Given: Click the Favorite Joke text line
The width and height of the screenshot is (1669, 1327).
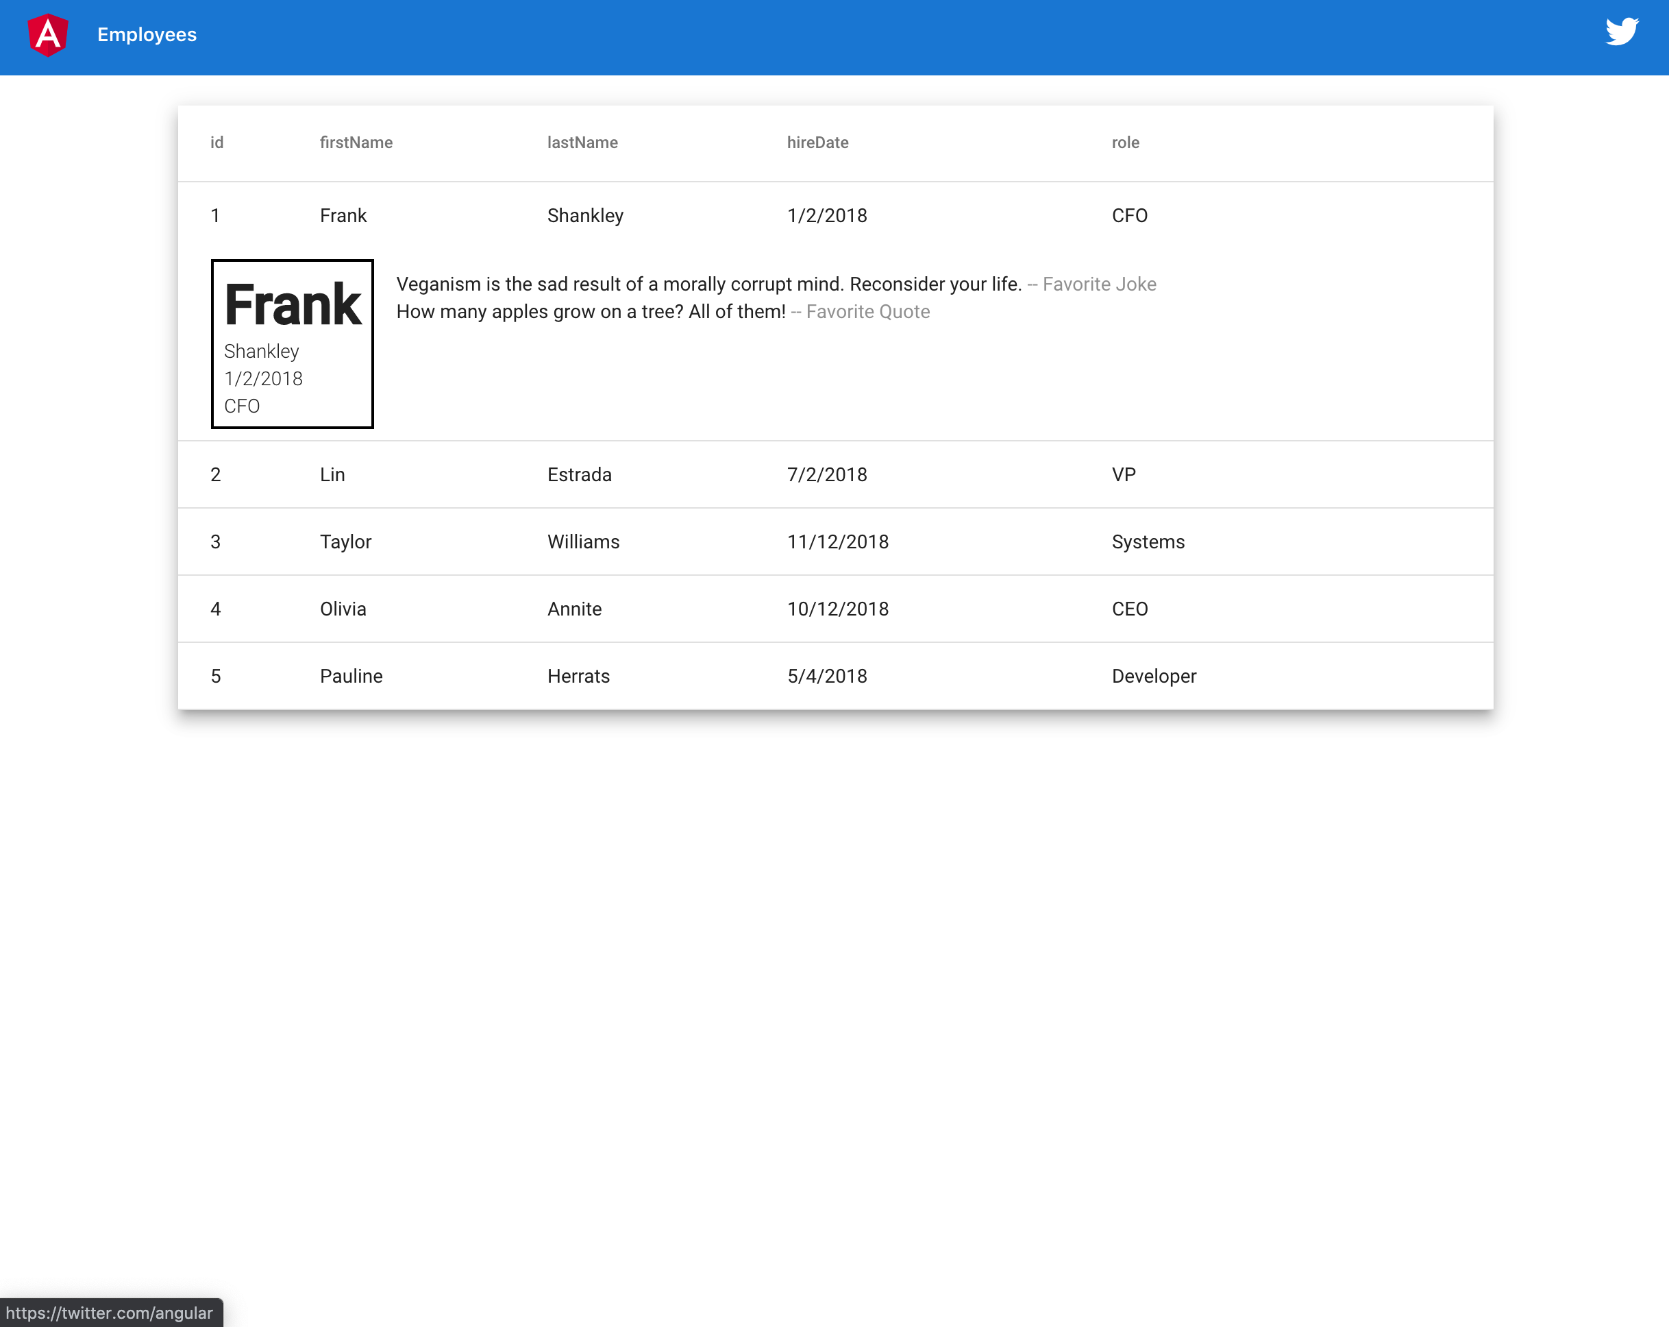Looking at the screenshot, I should [776, 284].
